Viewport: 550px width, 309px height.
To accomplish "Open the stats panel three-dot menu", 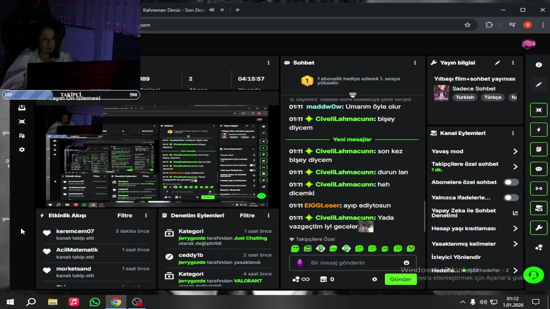I will pos(269,63).
